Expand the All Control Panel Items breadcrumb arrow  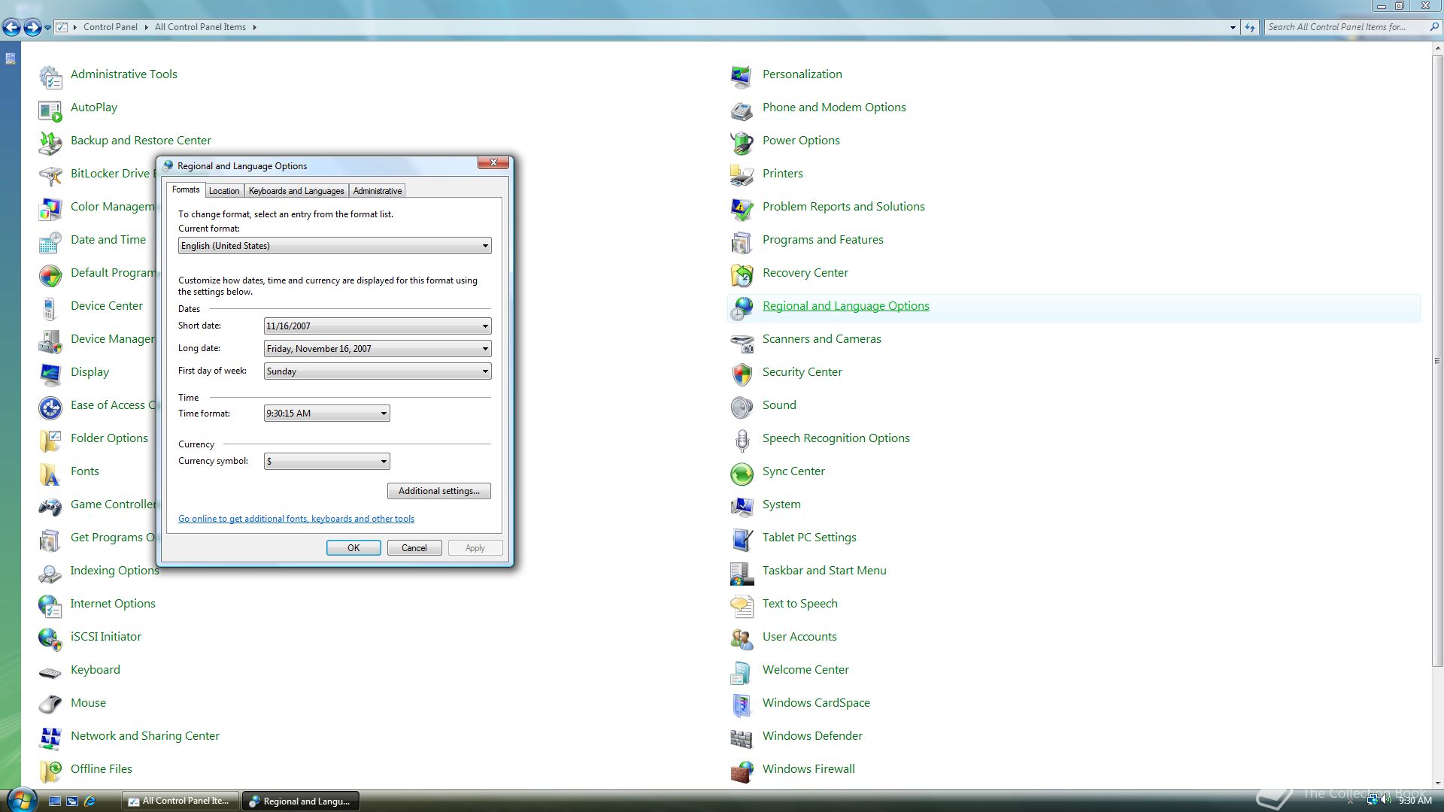point(254,27)
